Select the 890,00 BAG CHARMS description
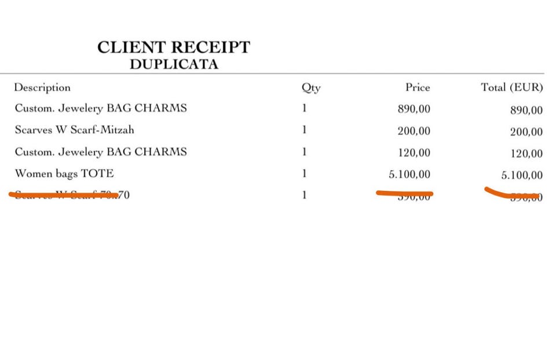This screenshot has width=556, height=338. coord(101,108)
